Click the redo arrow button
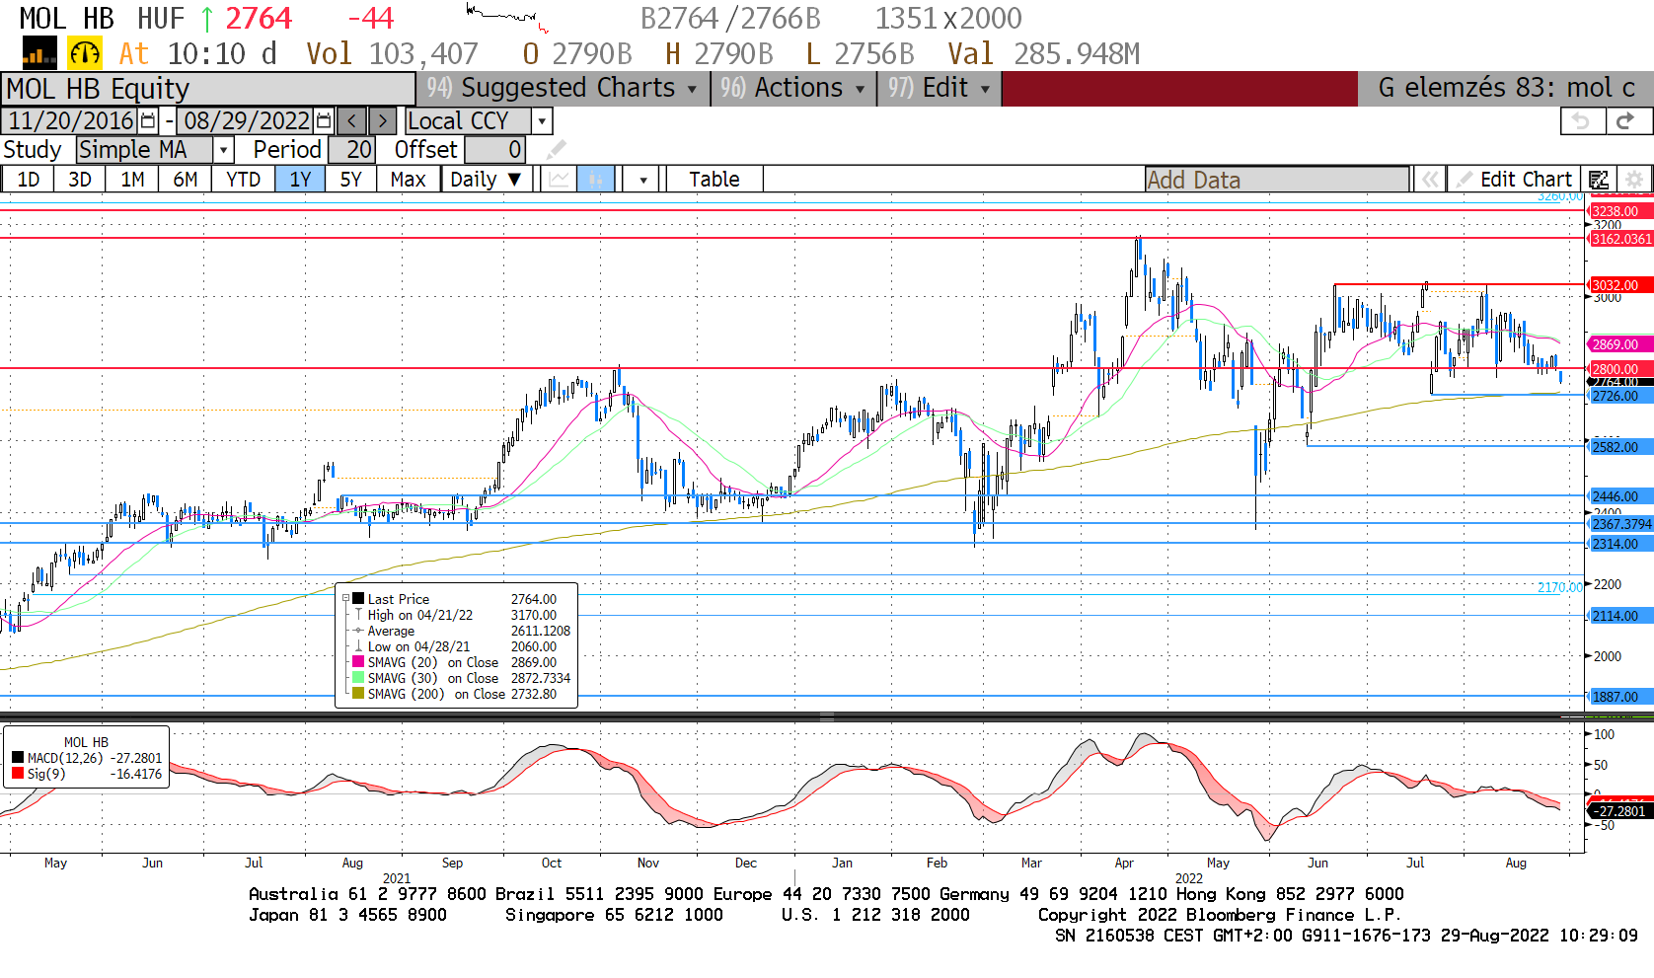Image resolution: width=1654 pixels, height=978 pixels. [1626, 120]
